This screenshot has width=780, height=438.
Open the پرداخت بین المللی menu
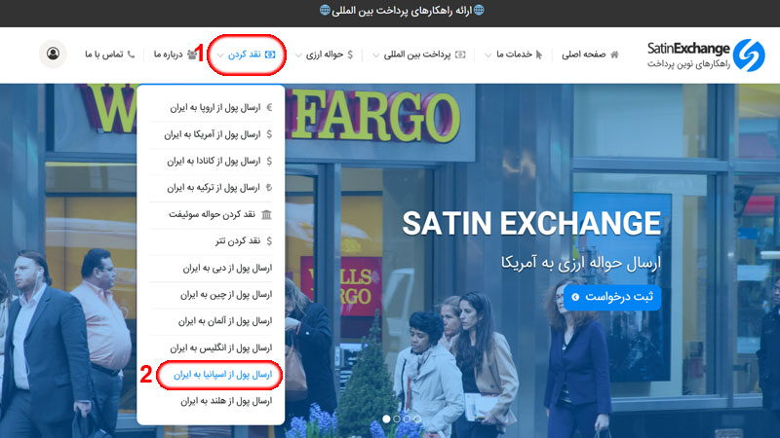[x=419, y=55]
